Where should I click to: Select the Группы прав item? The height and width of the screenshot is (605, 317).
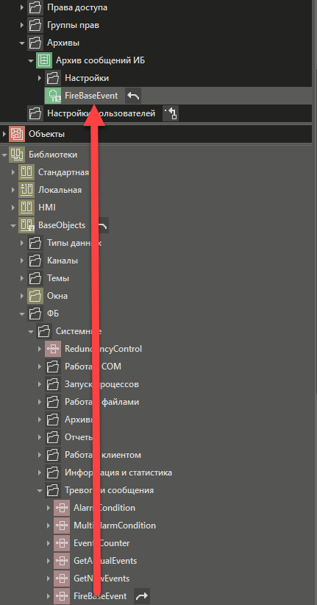(x=73, y=25)
